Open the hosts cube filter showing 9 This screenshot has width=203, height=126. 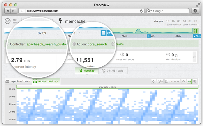coord(160,82)
